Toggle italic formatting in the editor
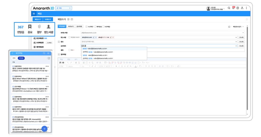Viewport: 261px width, 137px height. point(119,66)
